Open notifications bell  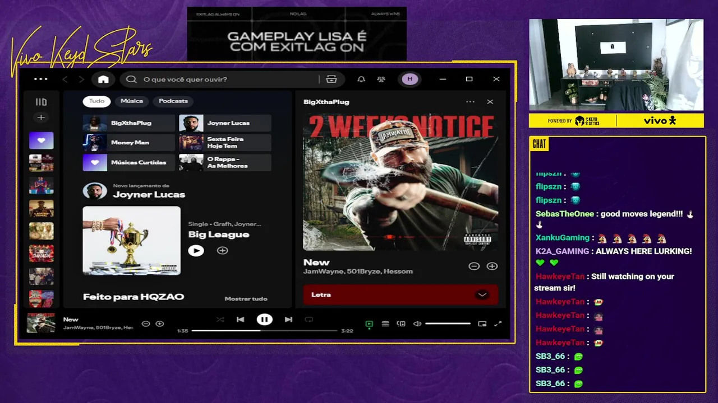tap(361, 79)
